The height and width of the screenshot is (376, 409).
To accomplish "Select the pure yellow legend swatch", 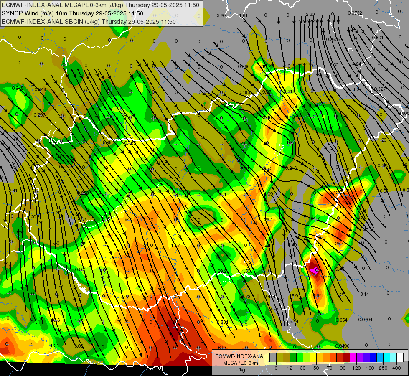I will tap(313, 357).
